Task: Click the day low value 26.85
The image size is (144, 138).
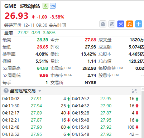Action: click(x=43, y=47)
